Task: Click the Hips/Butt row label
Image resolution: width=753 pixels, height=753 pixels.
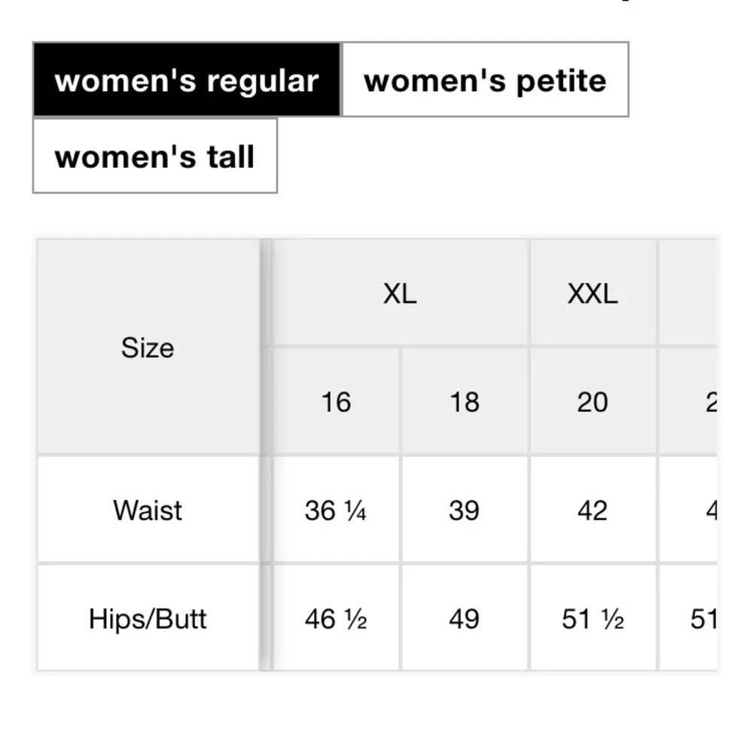Action: 148,618
